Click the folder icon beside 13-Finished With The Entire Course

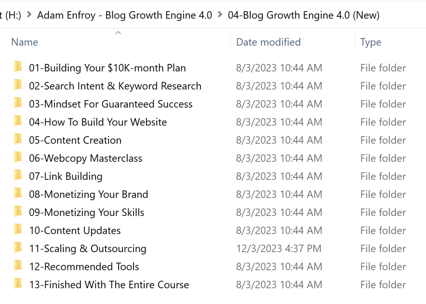coord(18,284)
